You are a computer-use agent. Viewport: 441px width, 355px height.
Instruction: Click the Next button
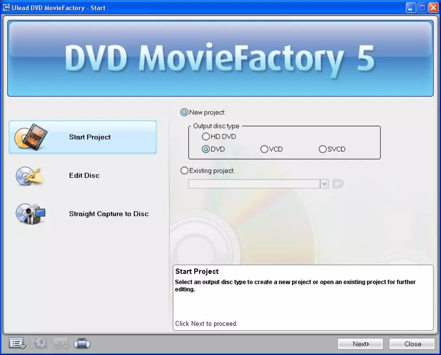(x=360, y=344)
